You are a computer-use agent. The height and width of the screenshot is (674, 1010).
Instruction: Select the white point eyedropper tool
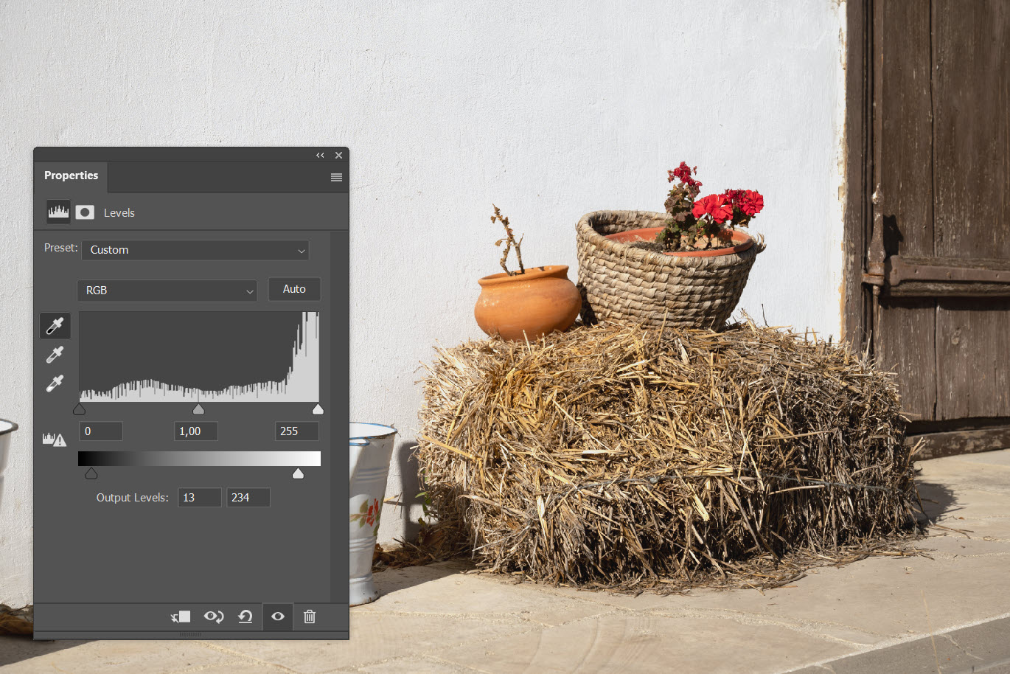tap(55, 383)
